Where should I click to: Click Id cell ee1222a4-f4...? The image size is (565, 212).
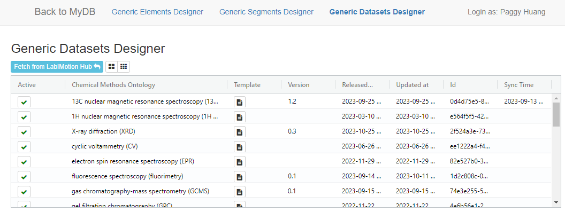pos(470,146)
